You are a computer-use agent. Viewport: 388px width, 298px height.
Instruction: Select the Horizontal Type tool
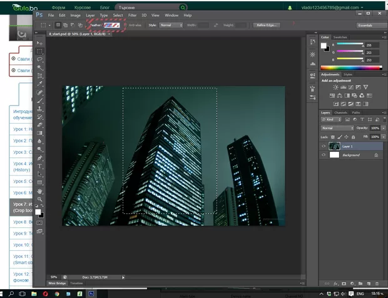40,166
